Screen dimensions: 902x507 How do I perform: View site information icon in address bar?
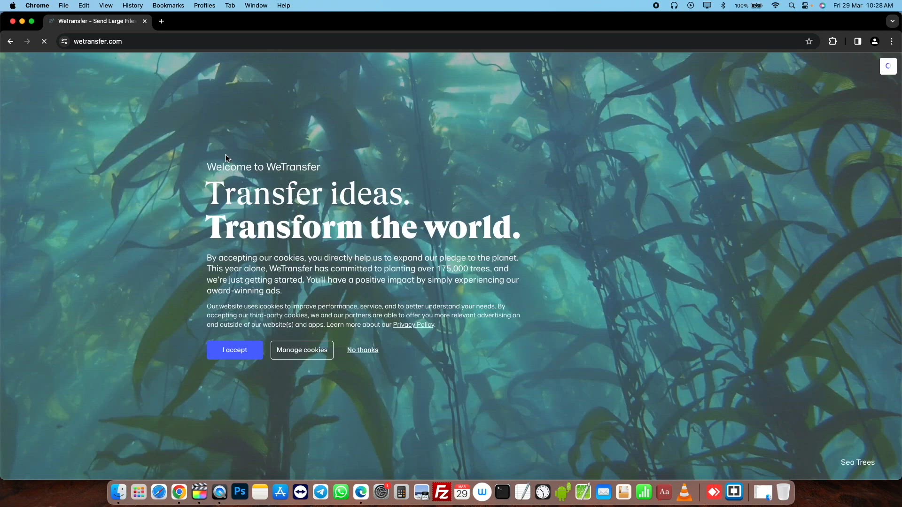click(x=64, y=41)
